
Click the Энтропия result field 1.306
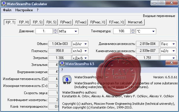[x=60, y=58]
